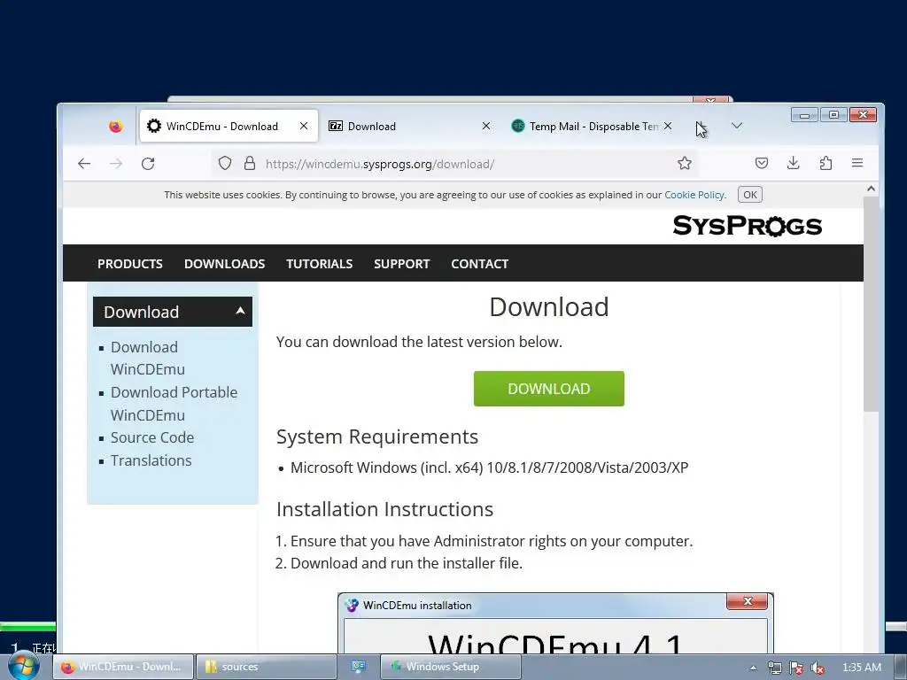
Task: Switch to the 7-Zip Download tab
Action: [x=409, y=126]
